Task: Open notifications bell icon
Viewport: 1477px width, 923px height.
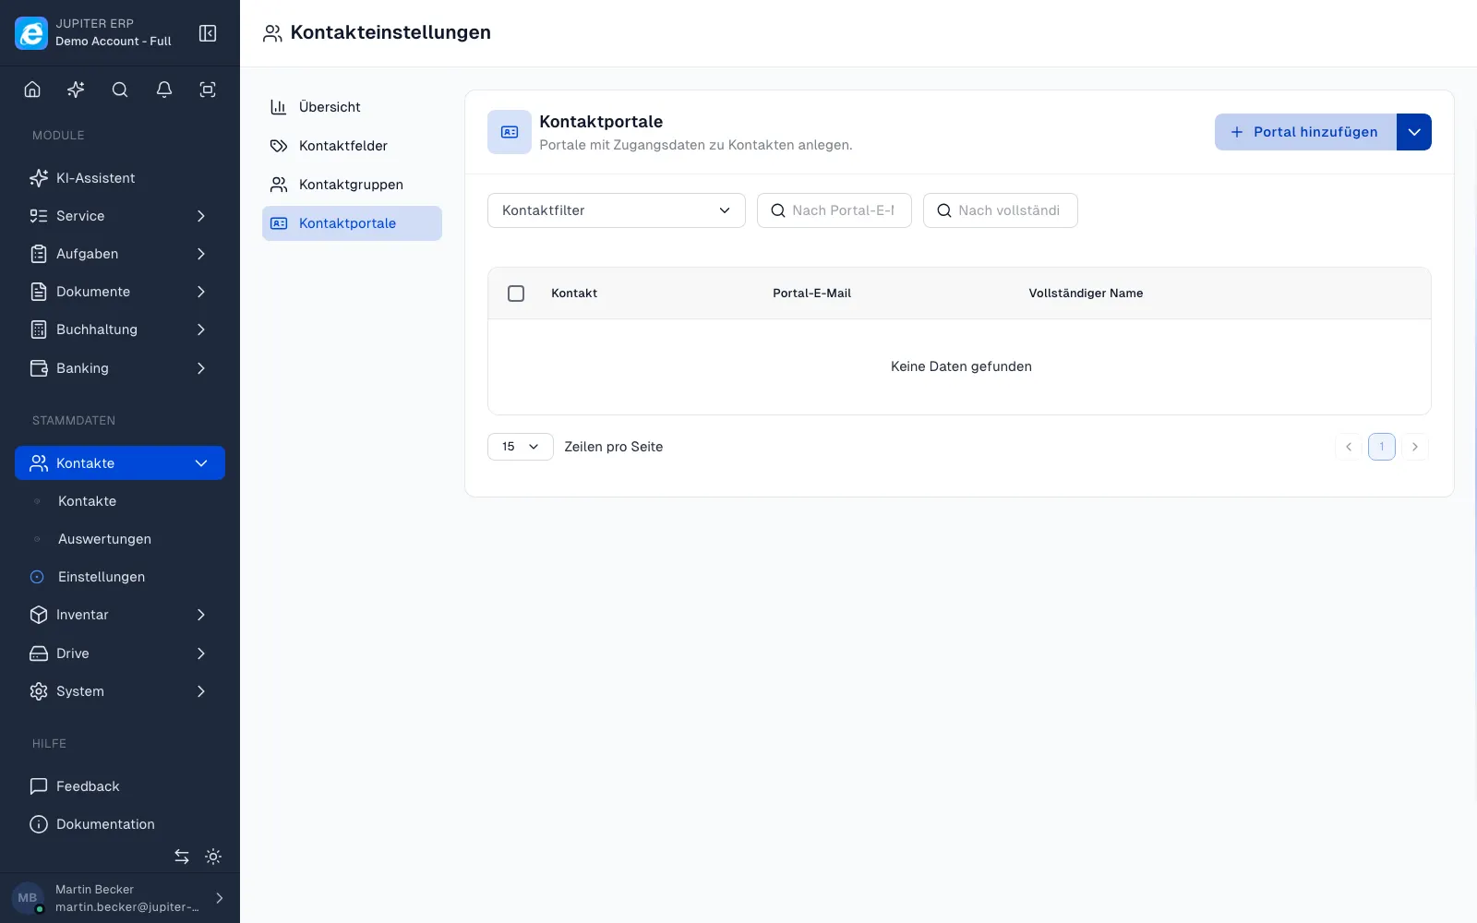Action: (x=164, y=90)
